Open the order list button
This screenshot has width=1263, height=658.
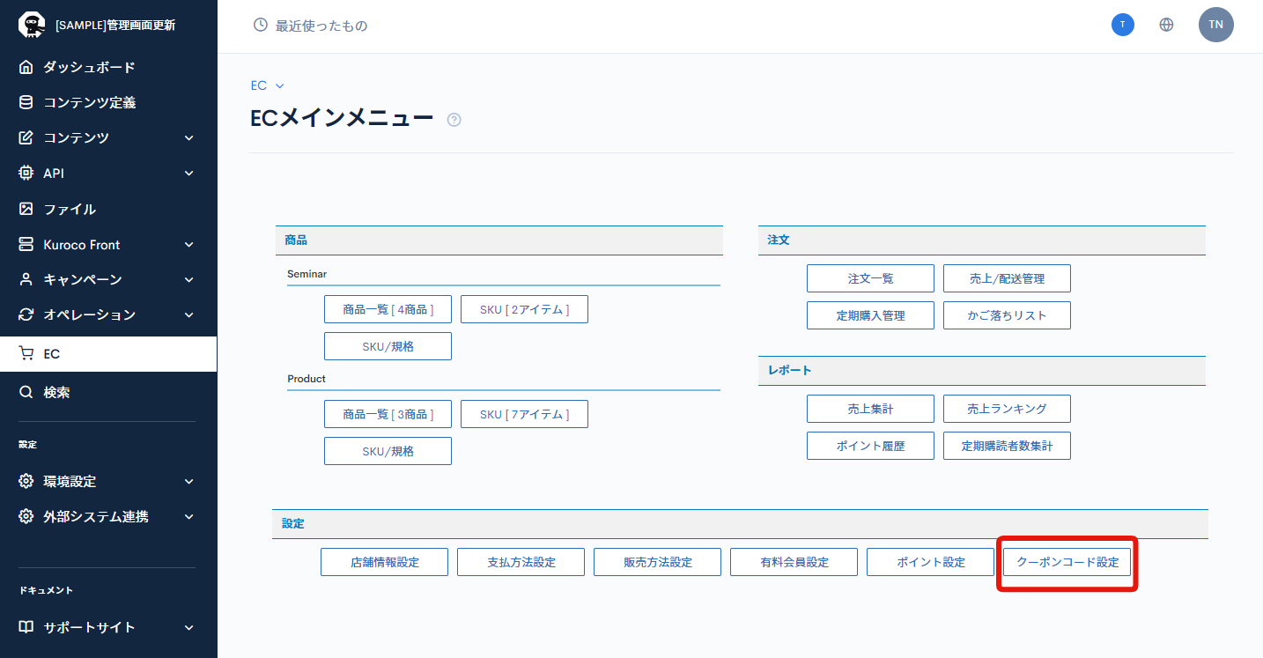tap(870, 278)
